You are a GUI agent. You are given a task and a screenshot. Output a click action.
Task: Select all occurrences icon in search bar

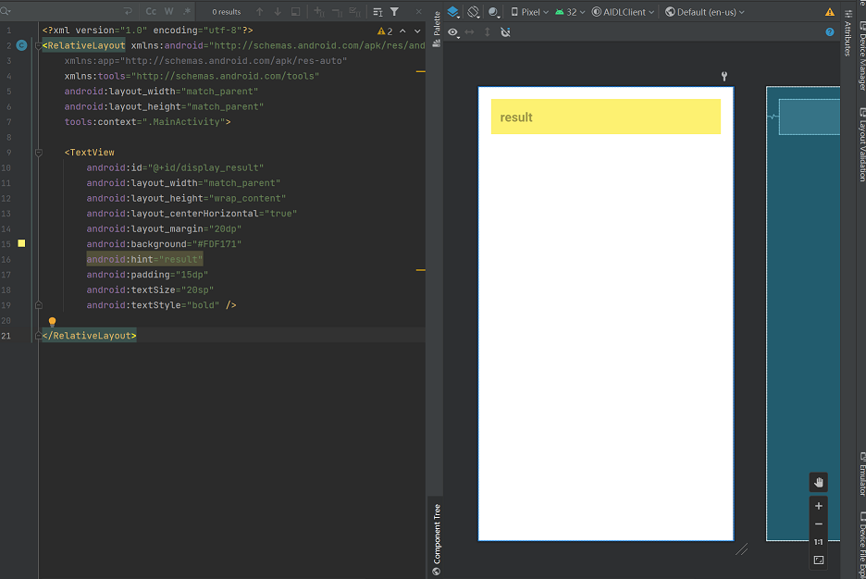coord(355,12)
